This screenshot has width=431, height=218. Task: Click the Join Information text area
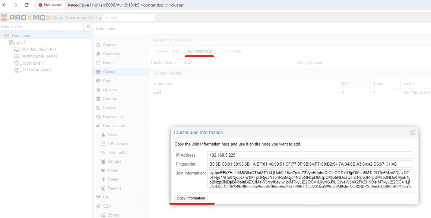pyautogui.click(x=310, y=179)
